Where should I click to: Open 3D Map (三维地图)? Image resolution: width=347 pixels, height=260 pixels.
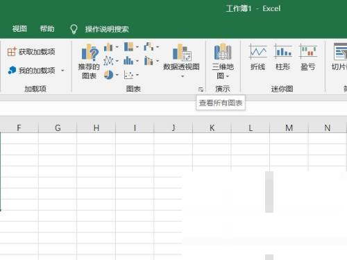(x=222, y=62)
